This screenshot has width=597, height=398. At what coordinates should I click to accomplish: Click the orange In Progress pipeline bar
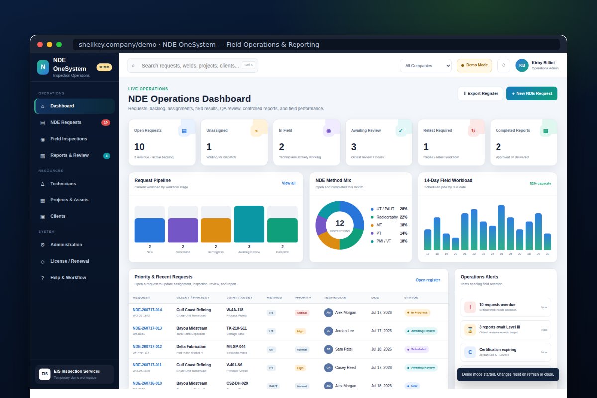click(x=216, y=230)
